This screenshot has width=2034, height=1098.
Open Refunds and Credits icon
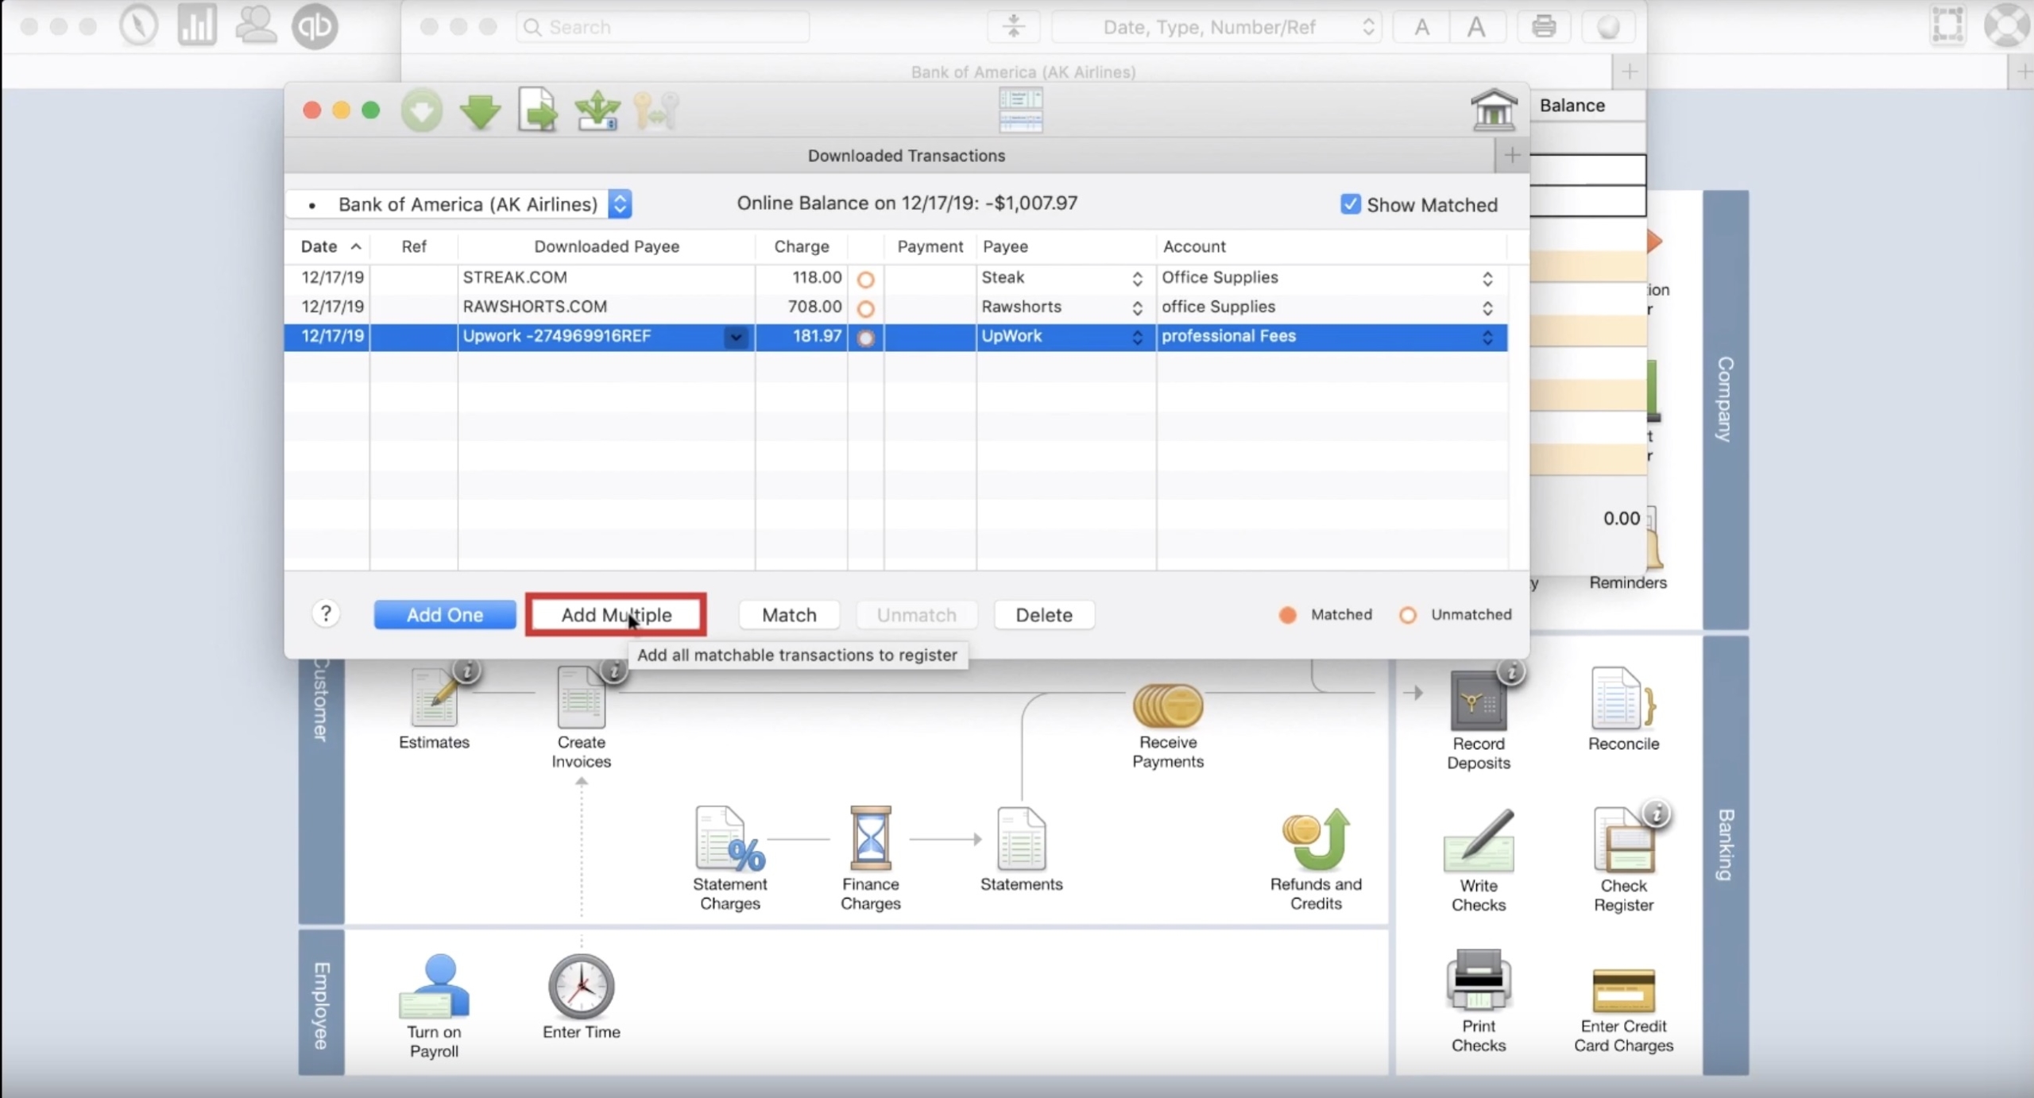(x=1316, y=839)
